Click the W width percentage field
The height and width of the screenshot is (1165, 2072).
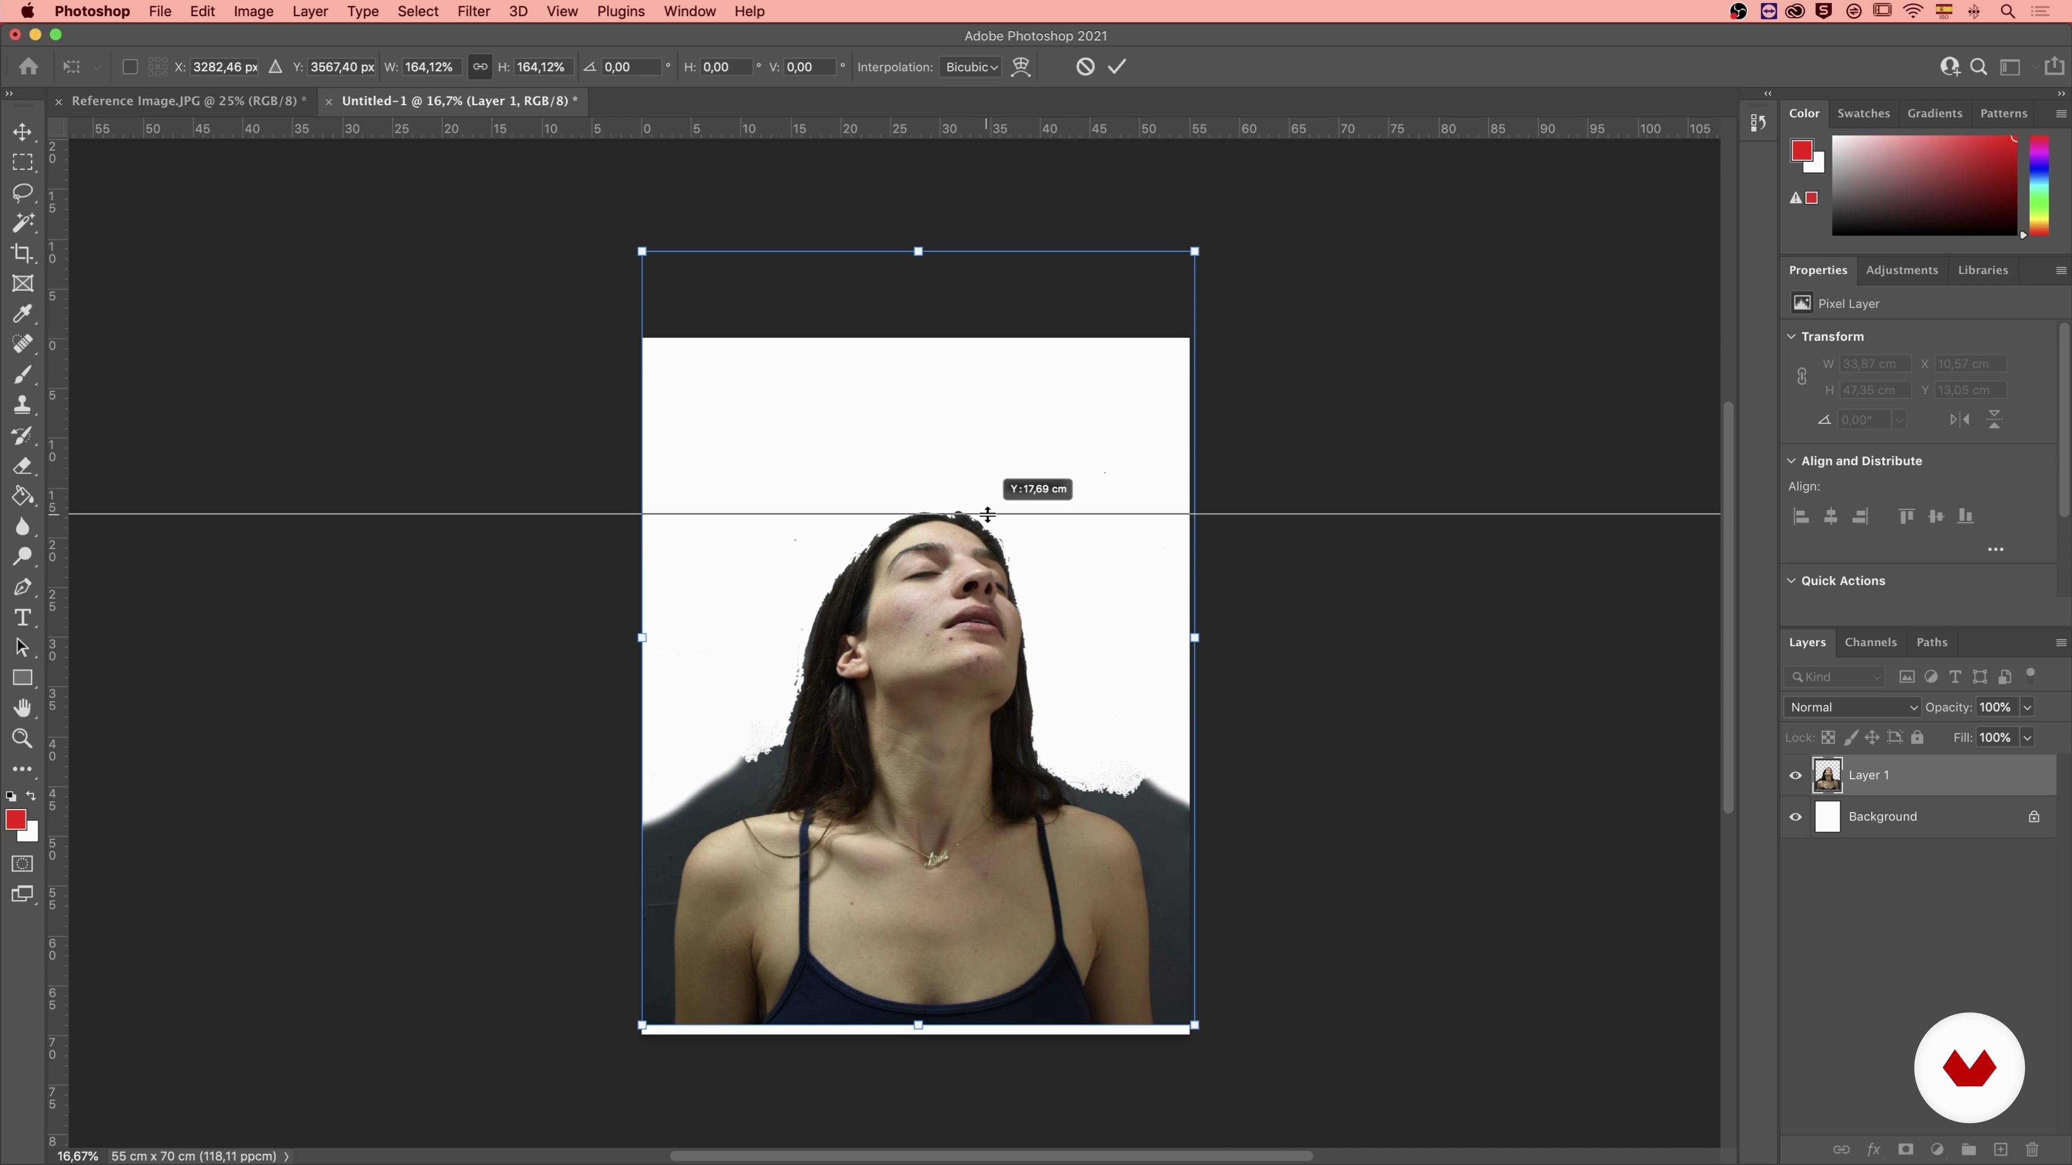(x=431, y=67)
